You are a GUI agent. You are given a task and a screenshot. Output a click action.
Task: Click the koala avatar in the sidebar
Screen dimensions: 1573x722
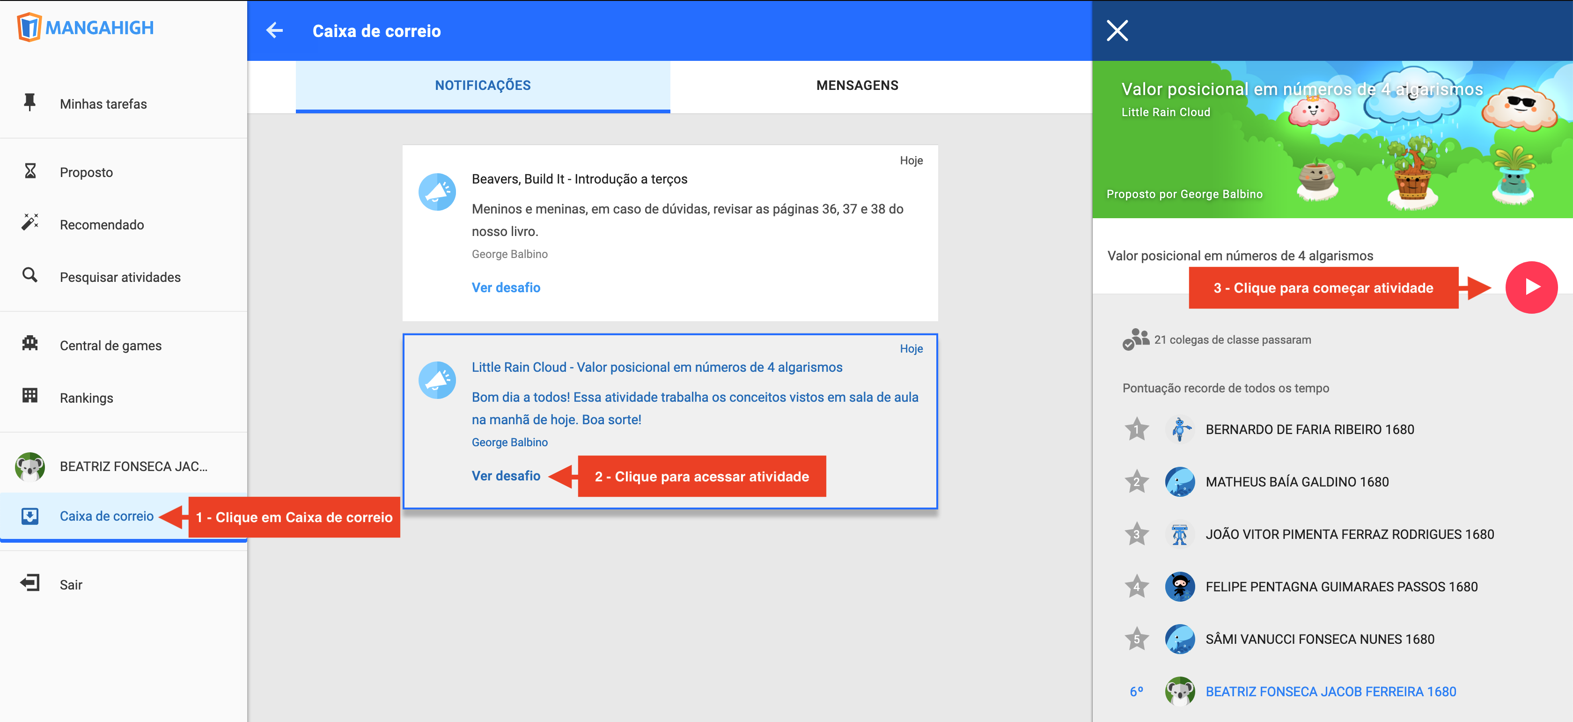pyautogui.click(x=30, y=467)
